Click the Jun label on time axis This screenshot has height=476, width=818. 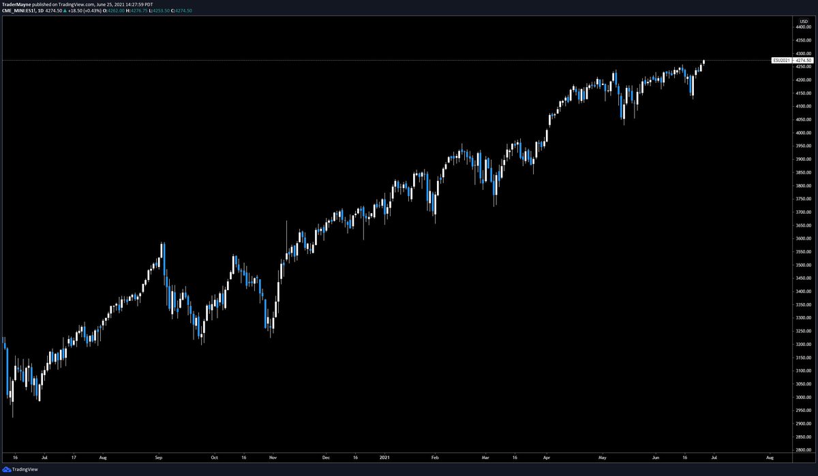tap(656, 459)
